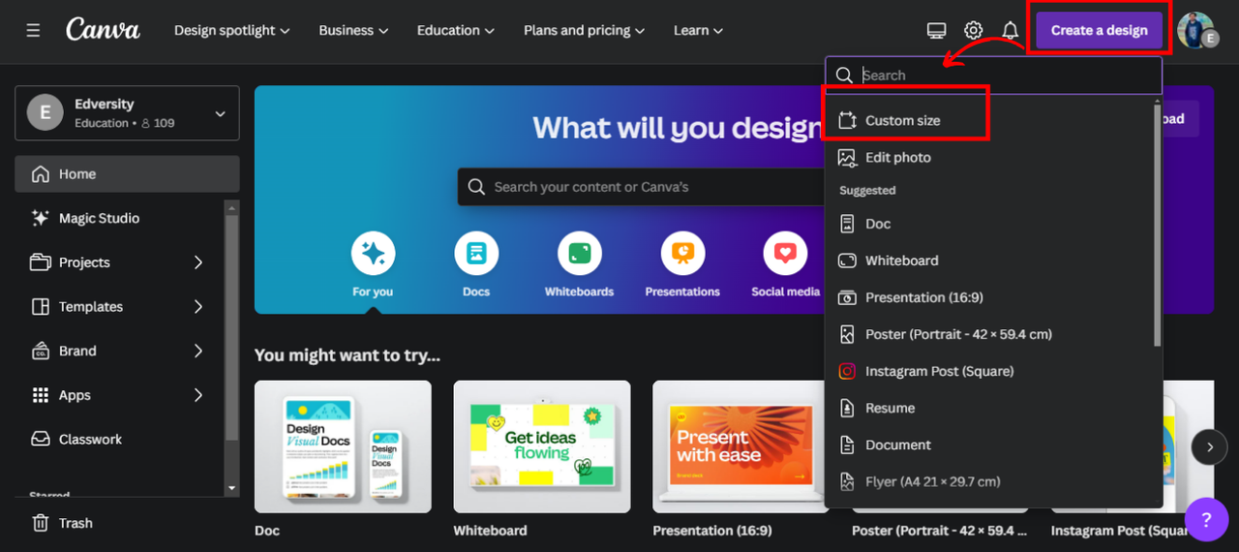Viewport: 1239px width, 552px height.
Task: Select Document in the suggested list
Action: pyautogui.click(x=990, y=445)
